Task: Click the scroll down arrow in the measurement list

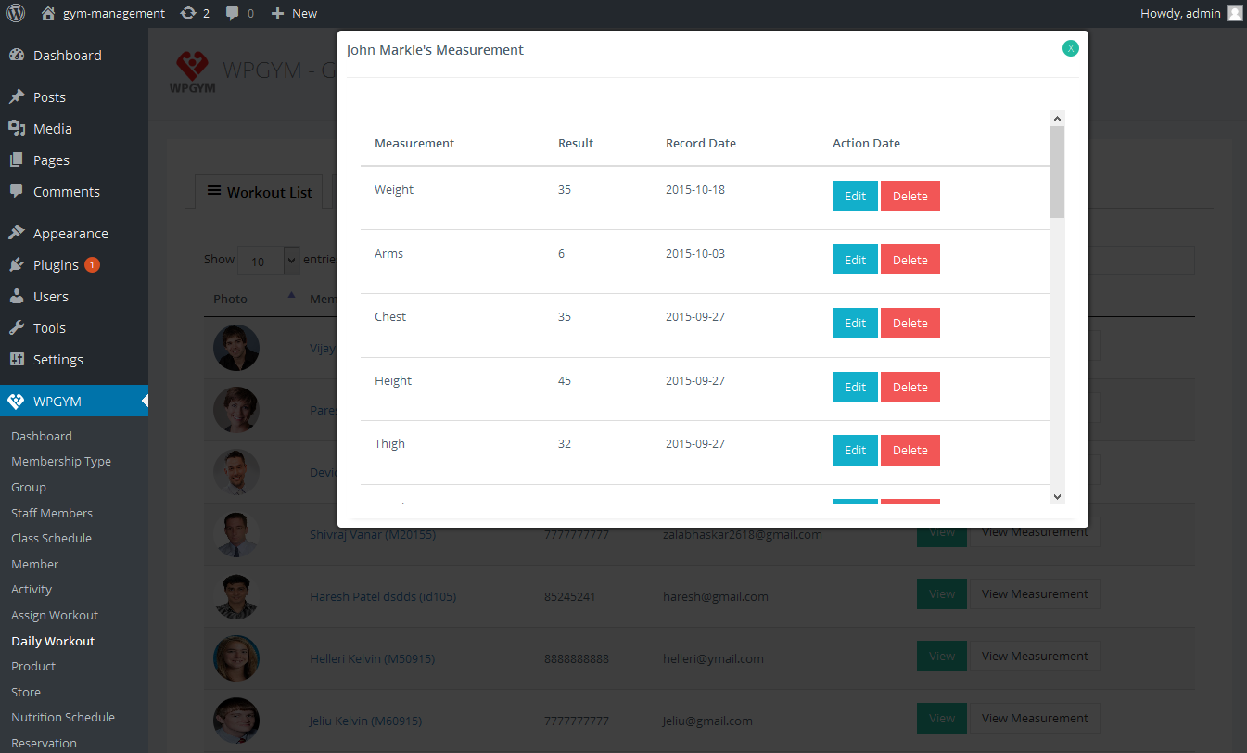Action: pos(1057,497)
